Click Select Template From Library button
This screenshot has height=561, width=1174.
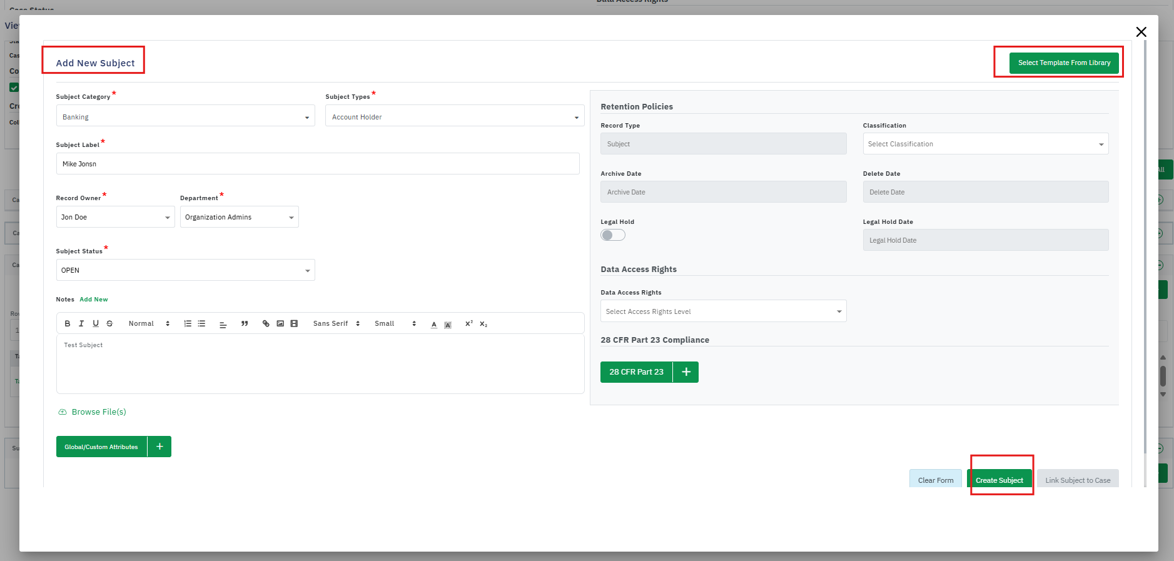1064,63
